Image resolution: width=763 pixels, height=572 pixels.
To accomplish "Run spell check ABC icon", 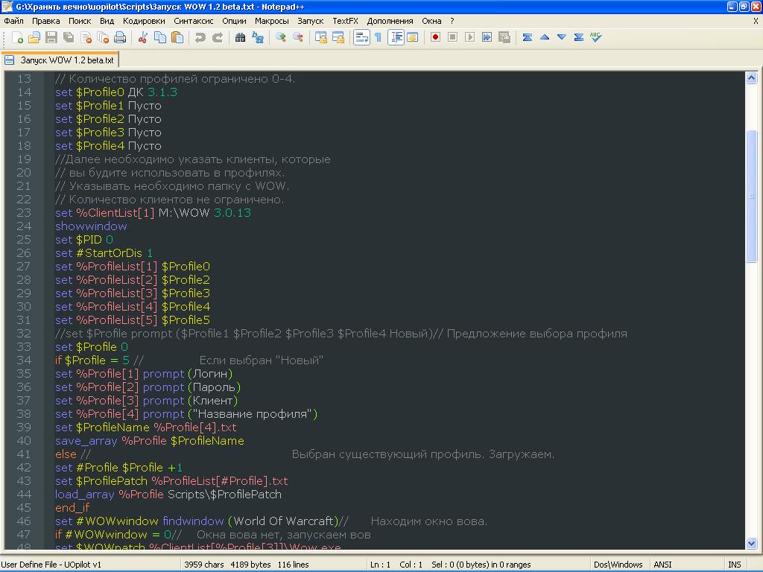I will point(595,37).
